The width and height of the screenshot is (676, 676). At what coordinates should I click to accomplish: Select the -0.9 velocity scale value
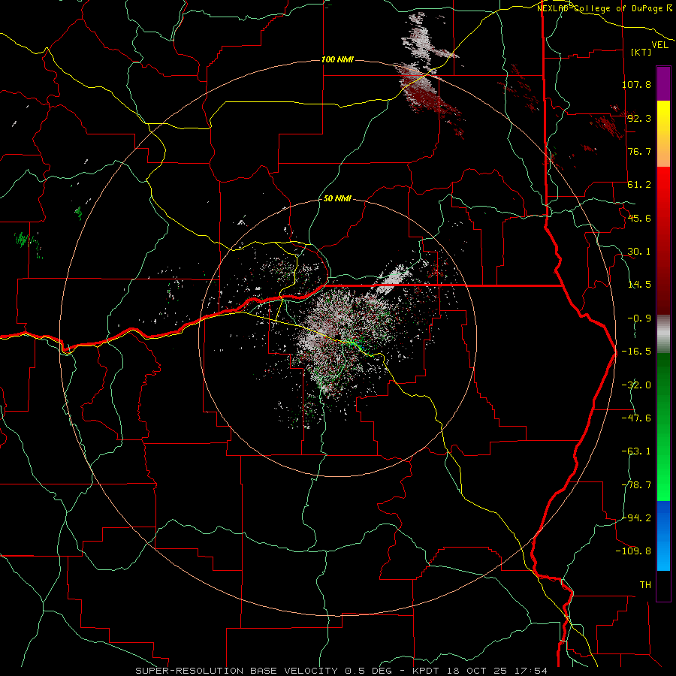(x=639, y=318)
